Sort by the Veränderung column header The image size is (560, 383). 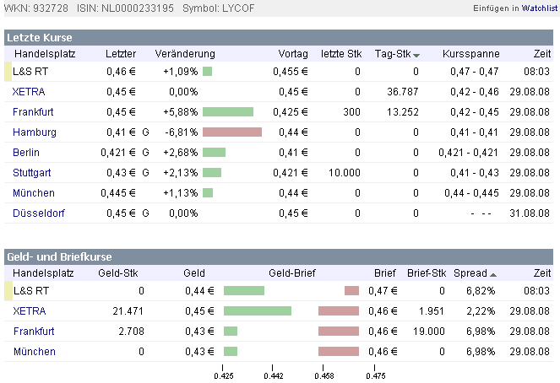[x=185, y=54]
